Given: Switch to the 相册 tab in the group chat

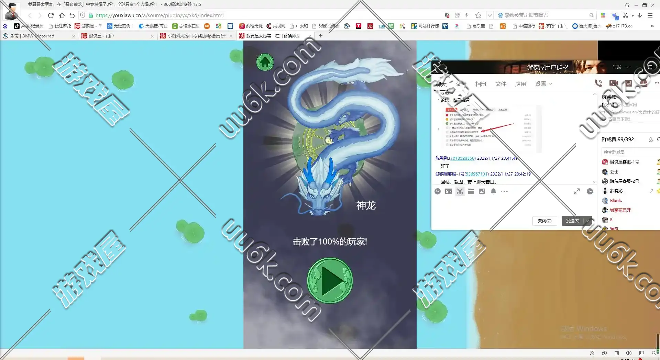Looking at the screenshot, I should (481, 83).
